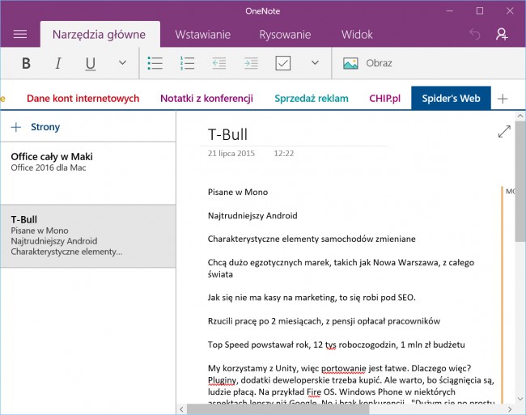526x415 pixels.
Task: Click the scroll right arrow
Action: (x=510, y=409)
